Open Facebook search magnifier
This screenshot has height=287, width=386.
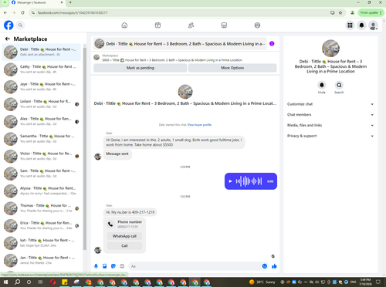coord(20,25)
